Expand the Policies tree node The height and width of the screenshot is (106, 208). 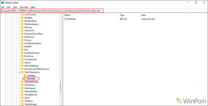coord(19,27)
